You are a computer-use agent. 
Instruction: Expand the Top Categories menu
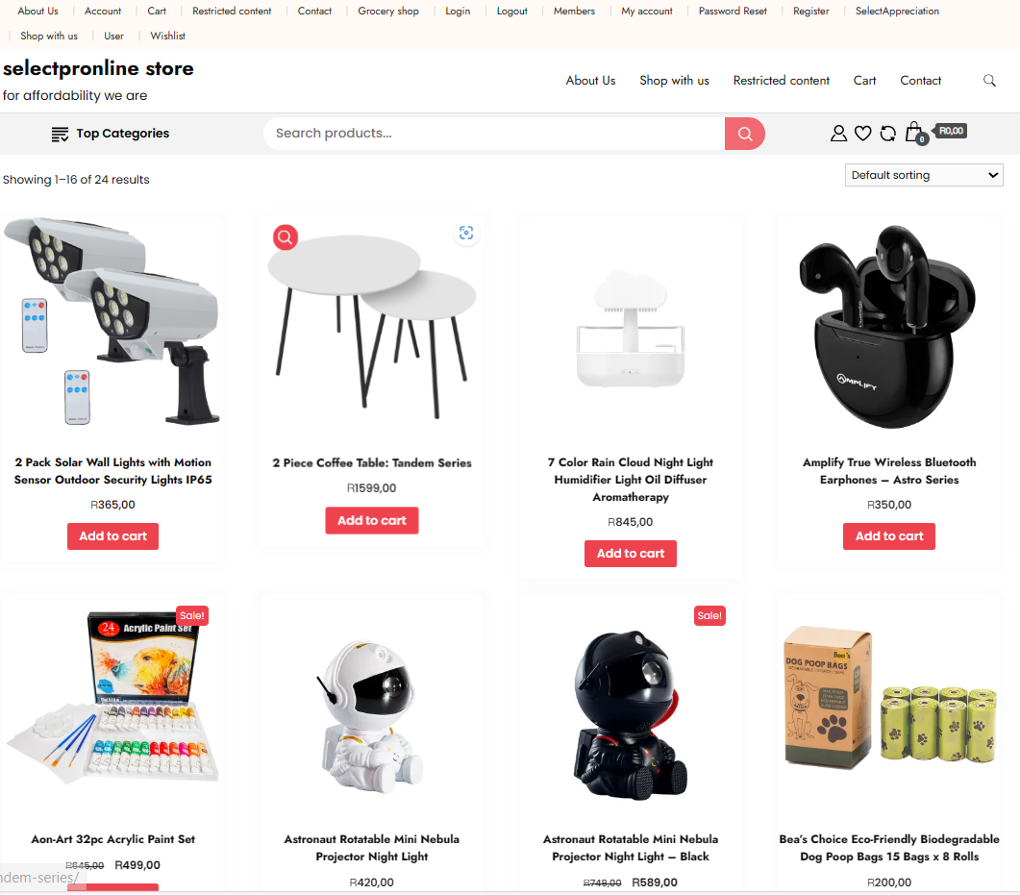click(x=111, y=134)
